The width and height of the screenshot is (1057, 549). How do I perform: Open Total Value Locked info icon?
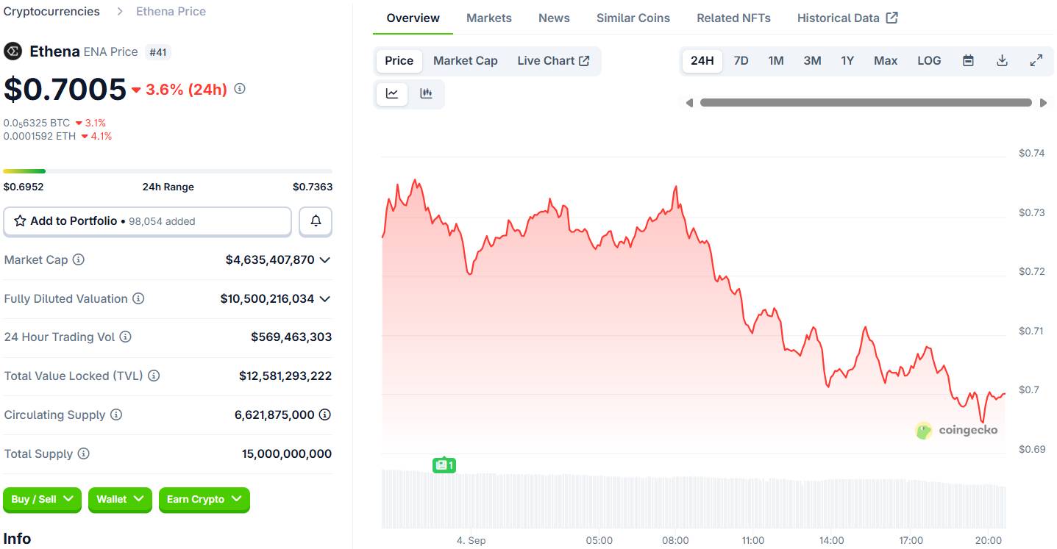154,376
